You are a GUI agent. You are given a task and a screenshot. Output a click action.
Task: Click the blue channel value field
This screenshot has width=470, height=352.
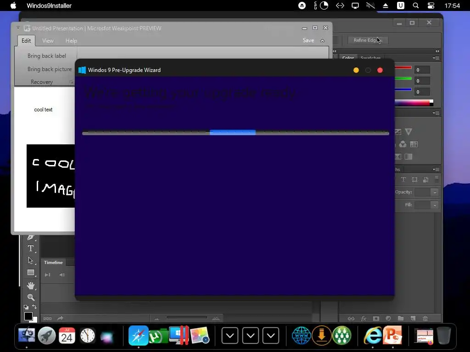click(422, 92)
